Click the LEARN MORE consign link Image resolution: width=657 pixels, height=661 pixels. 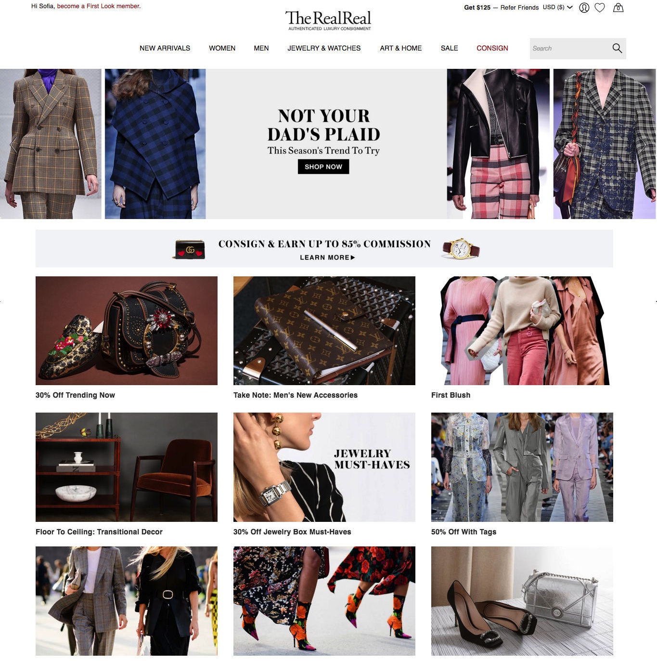point(327,258)
